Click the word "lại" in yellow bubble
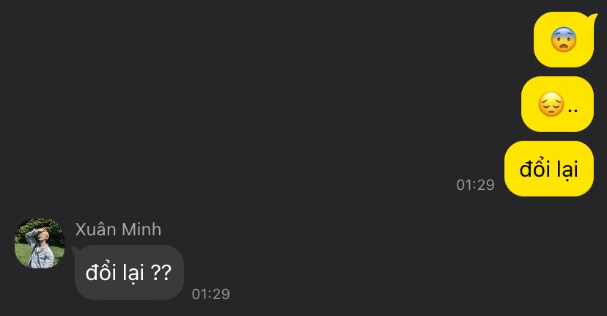The height and width of the screenshot is (316, 607). (567, 170)
